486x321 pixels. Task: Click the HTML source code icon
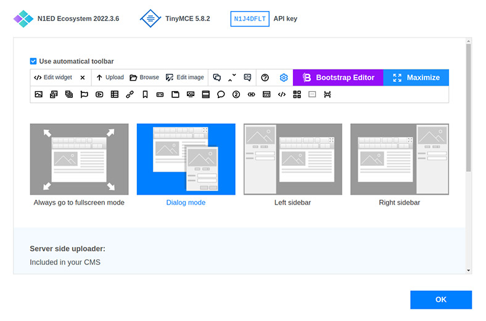click(x=282, y=94)
